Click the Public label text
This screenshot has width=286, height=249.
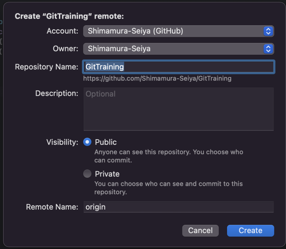click(105, 142)
